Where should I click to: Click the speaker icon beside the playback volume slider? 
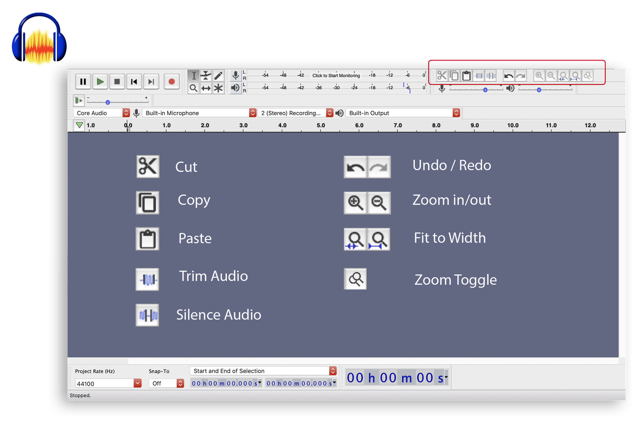pyautogui.click(x=510, y=88)
